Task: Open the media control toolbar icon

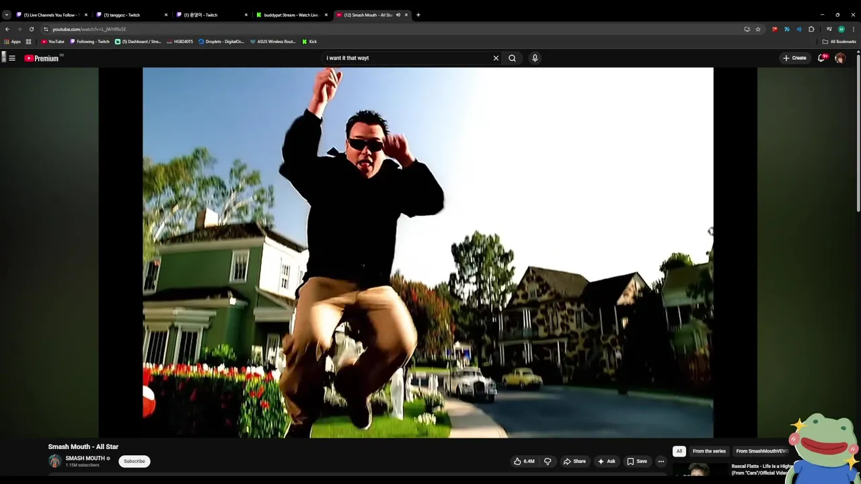Action: 829,29
